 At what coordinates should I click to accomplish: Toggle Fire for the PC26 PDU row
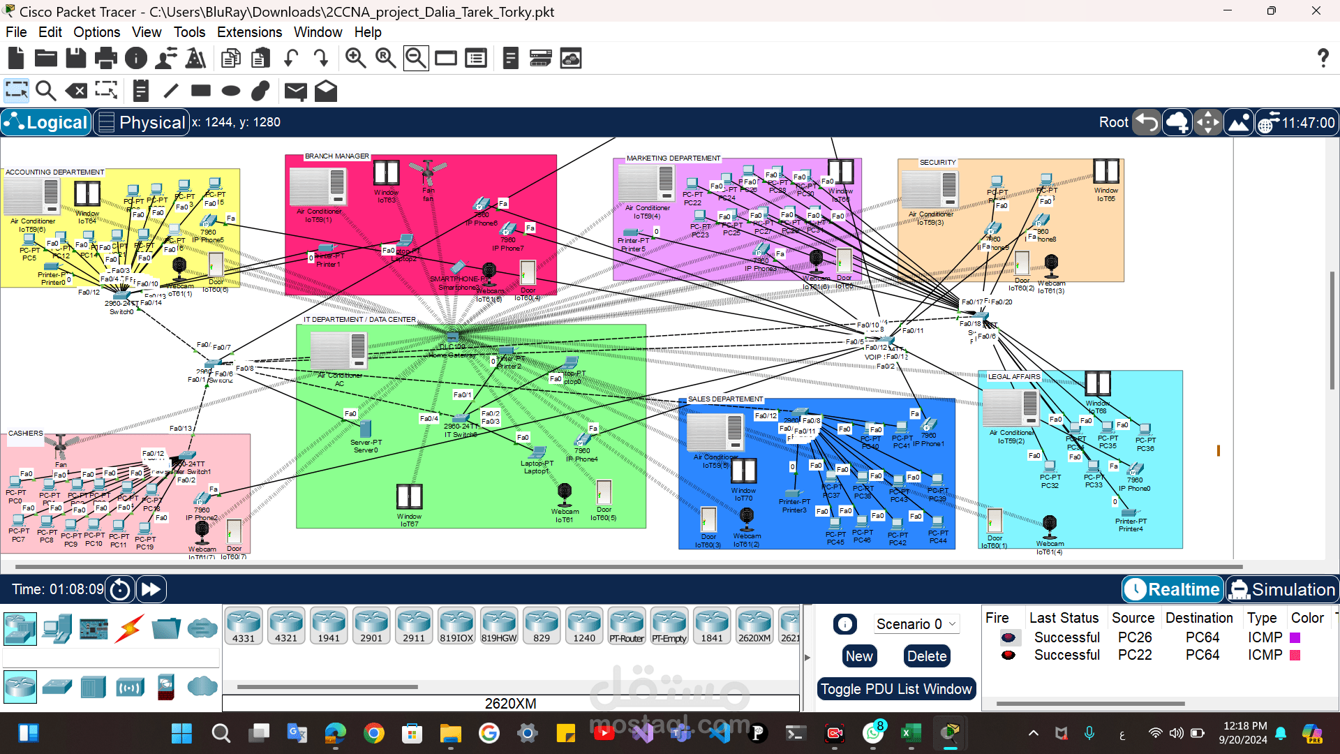click(1008, 637)
